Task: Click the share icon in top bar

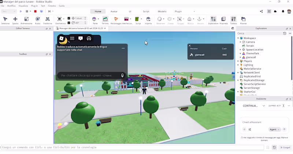Action: tap(261, 11)
